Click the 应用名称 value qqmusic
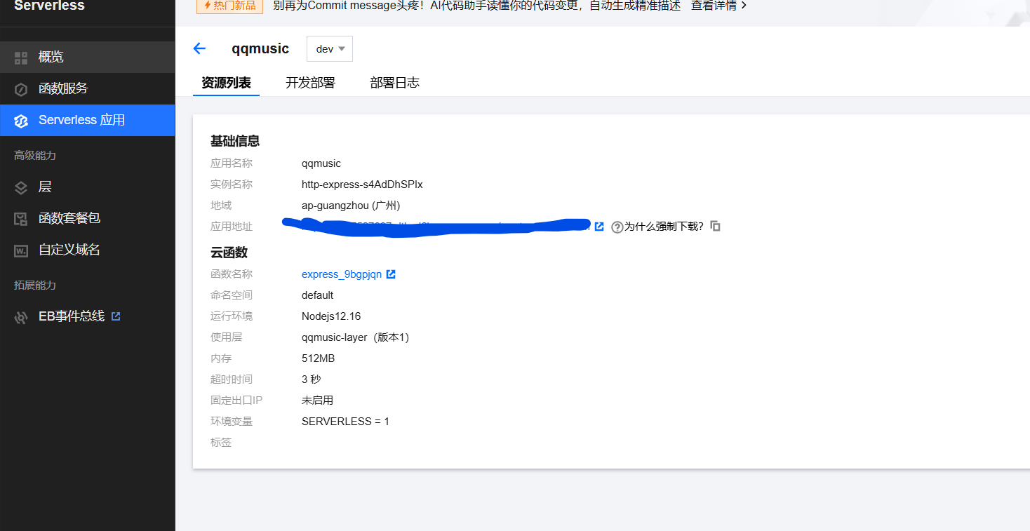The height and width of the screenshot is (531, 1030). coord(321,163)
